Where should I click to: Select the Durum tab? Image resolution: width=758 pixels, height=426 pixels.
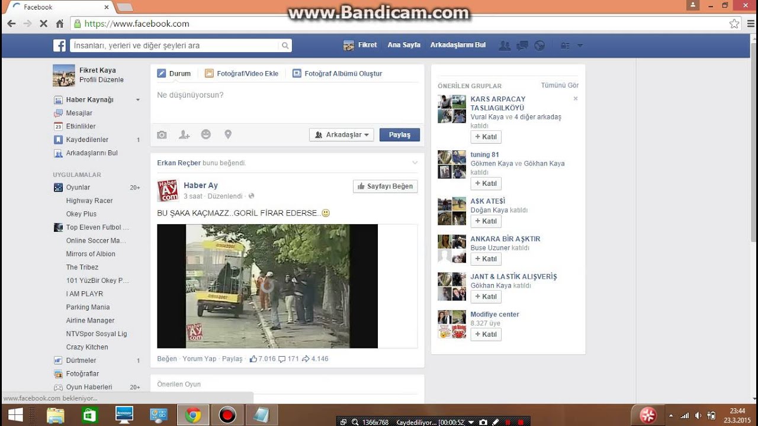coord(174,73)
